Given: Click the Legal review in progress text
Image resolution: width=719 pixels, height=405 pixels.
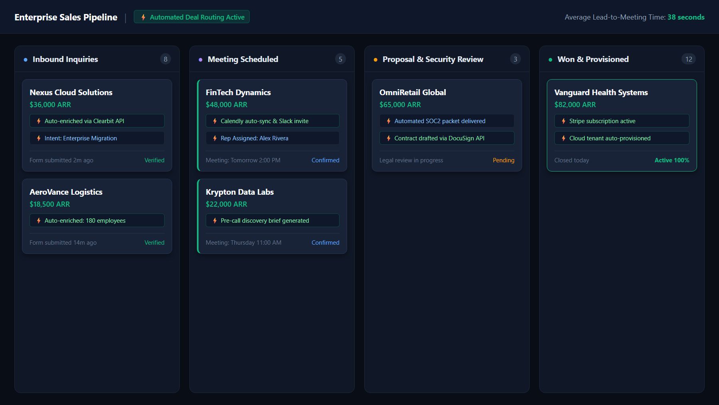Looking at the screenshot, I should click(x=411, y=160).
